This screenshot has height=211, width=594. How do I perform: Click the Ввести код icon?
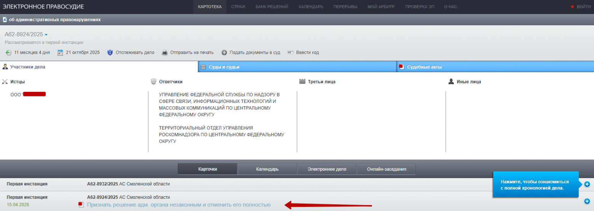291,53
